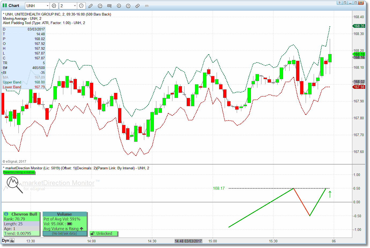Click the Dyn label
The height and width of the screenshot is (248, 370).
click(5, 241)
